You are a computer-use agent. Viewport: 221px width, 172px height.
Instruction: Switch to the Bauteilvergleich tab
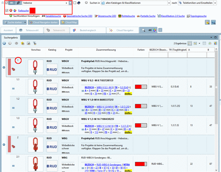coord(88,30)
